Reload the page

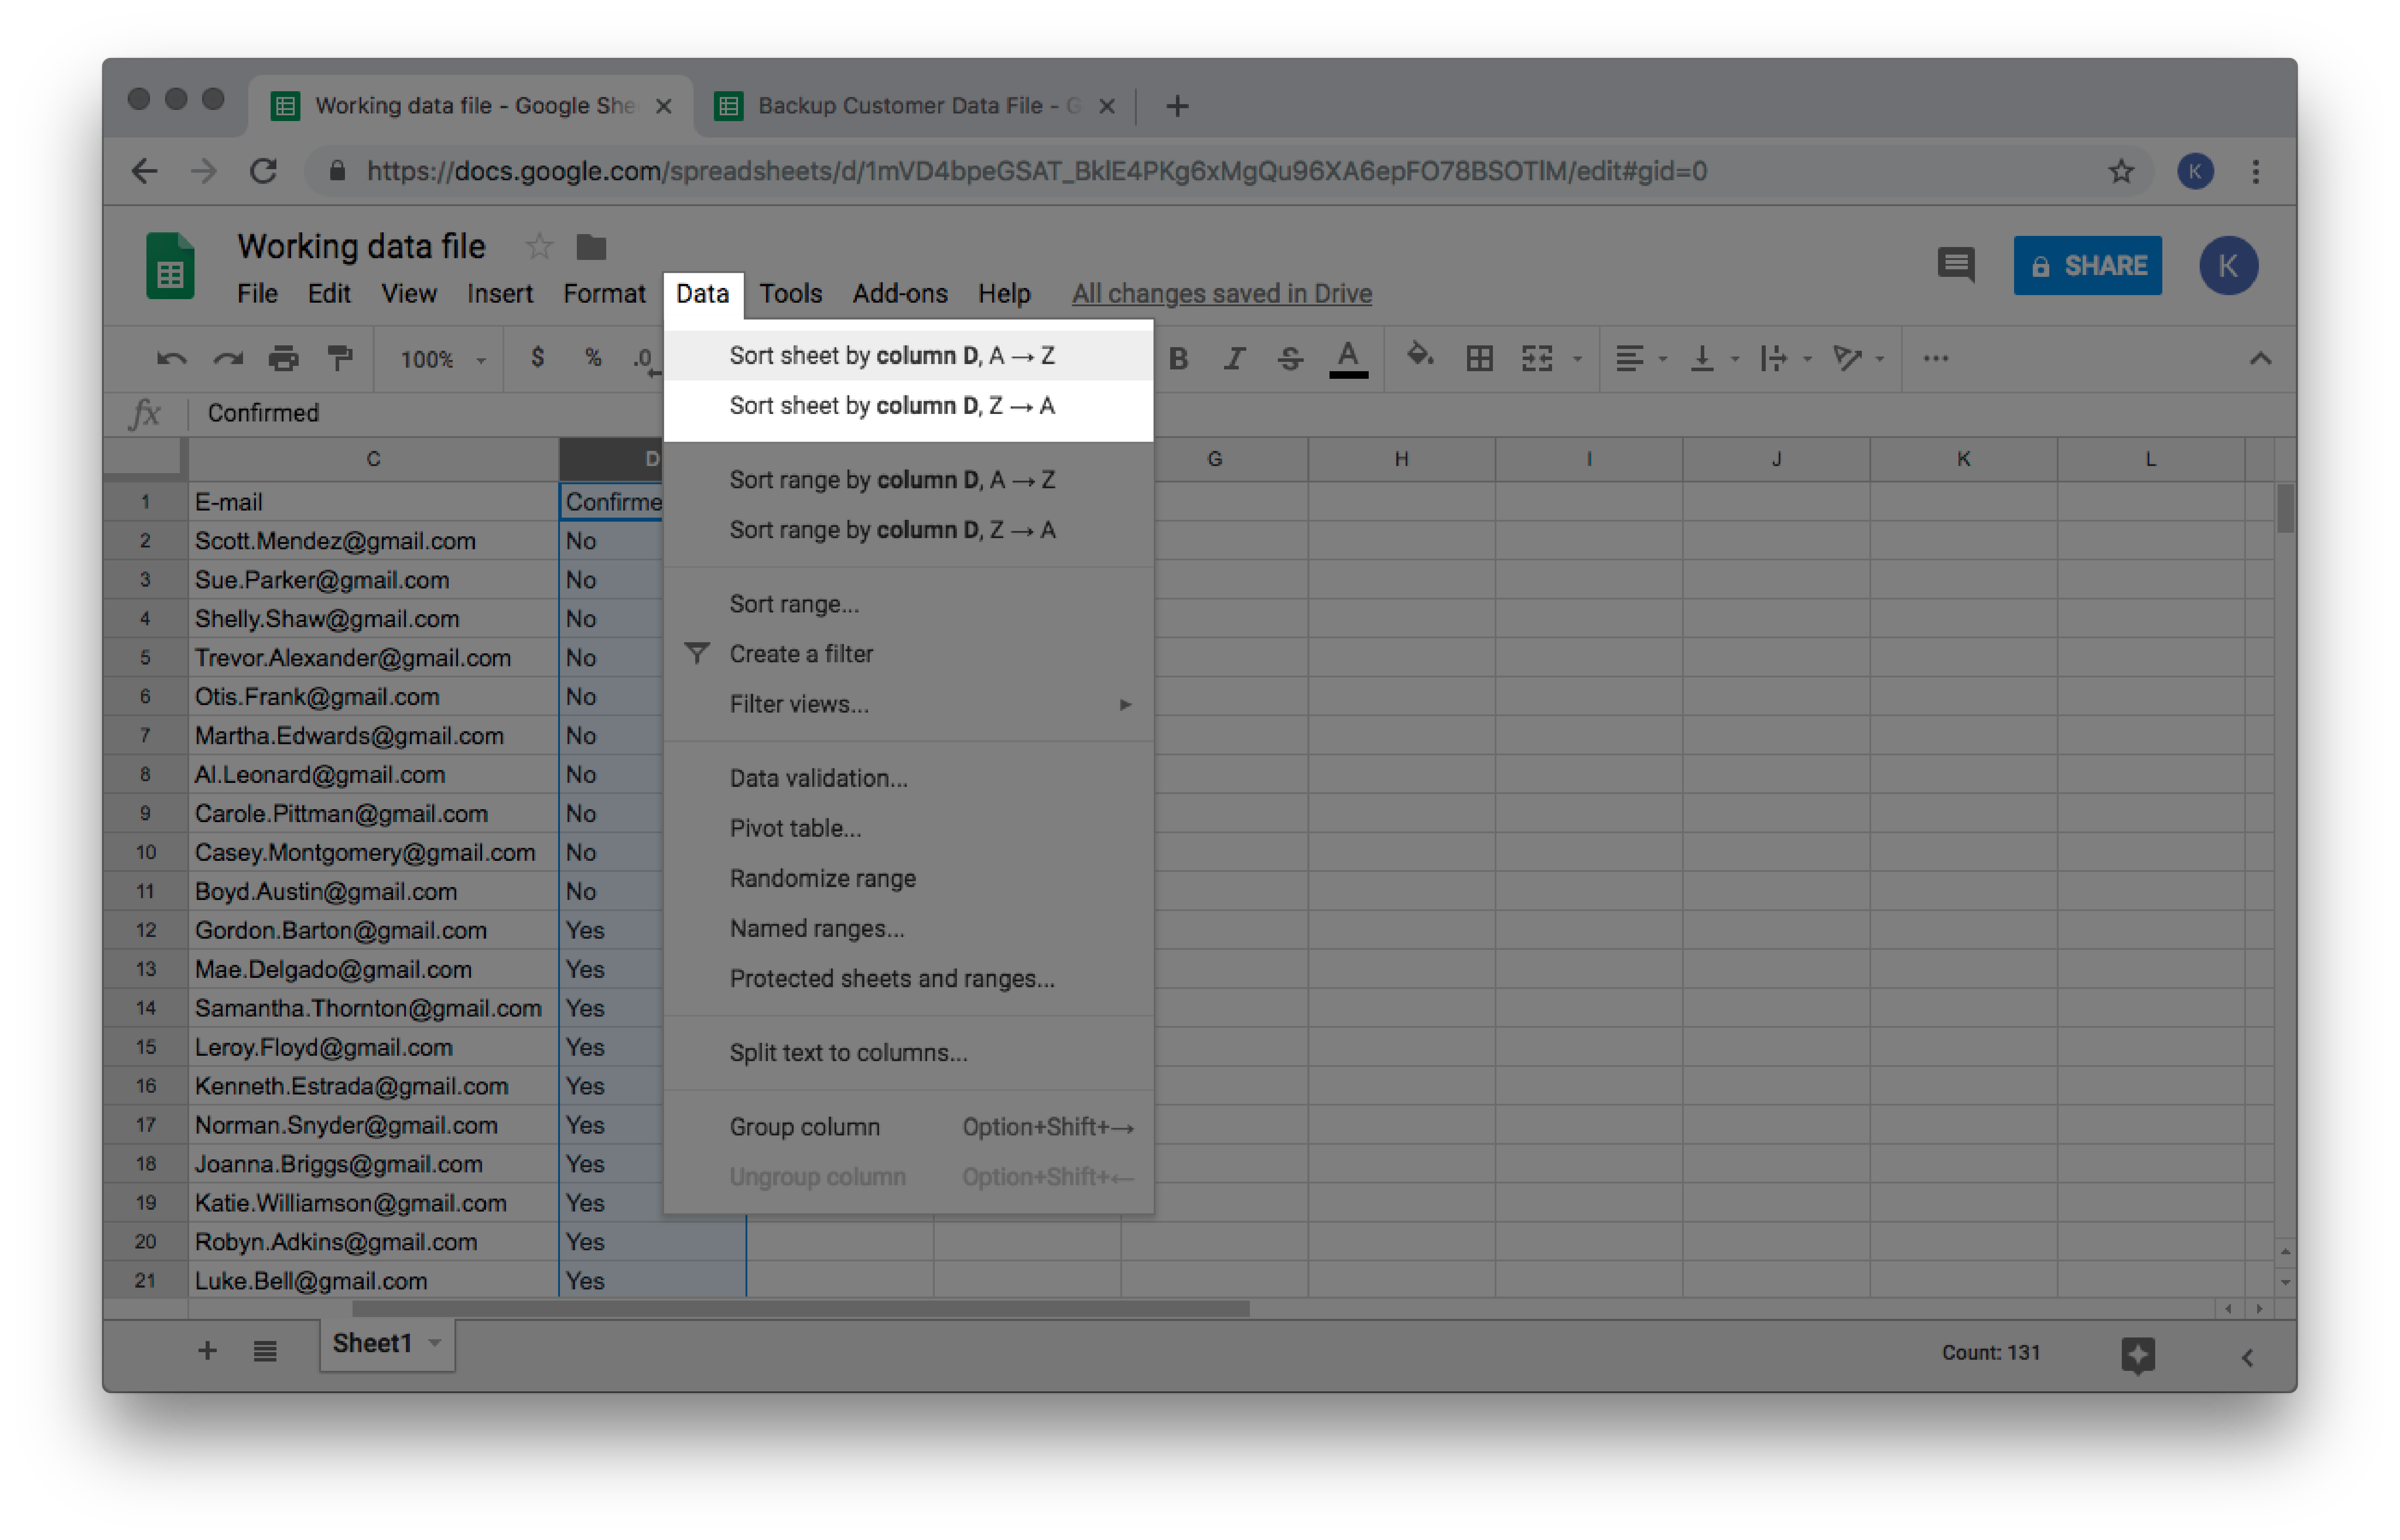[263, 171]
